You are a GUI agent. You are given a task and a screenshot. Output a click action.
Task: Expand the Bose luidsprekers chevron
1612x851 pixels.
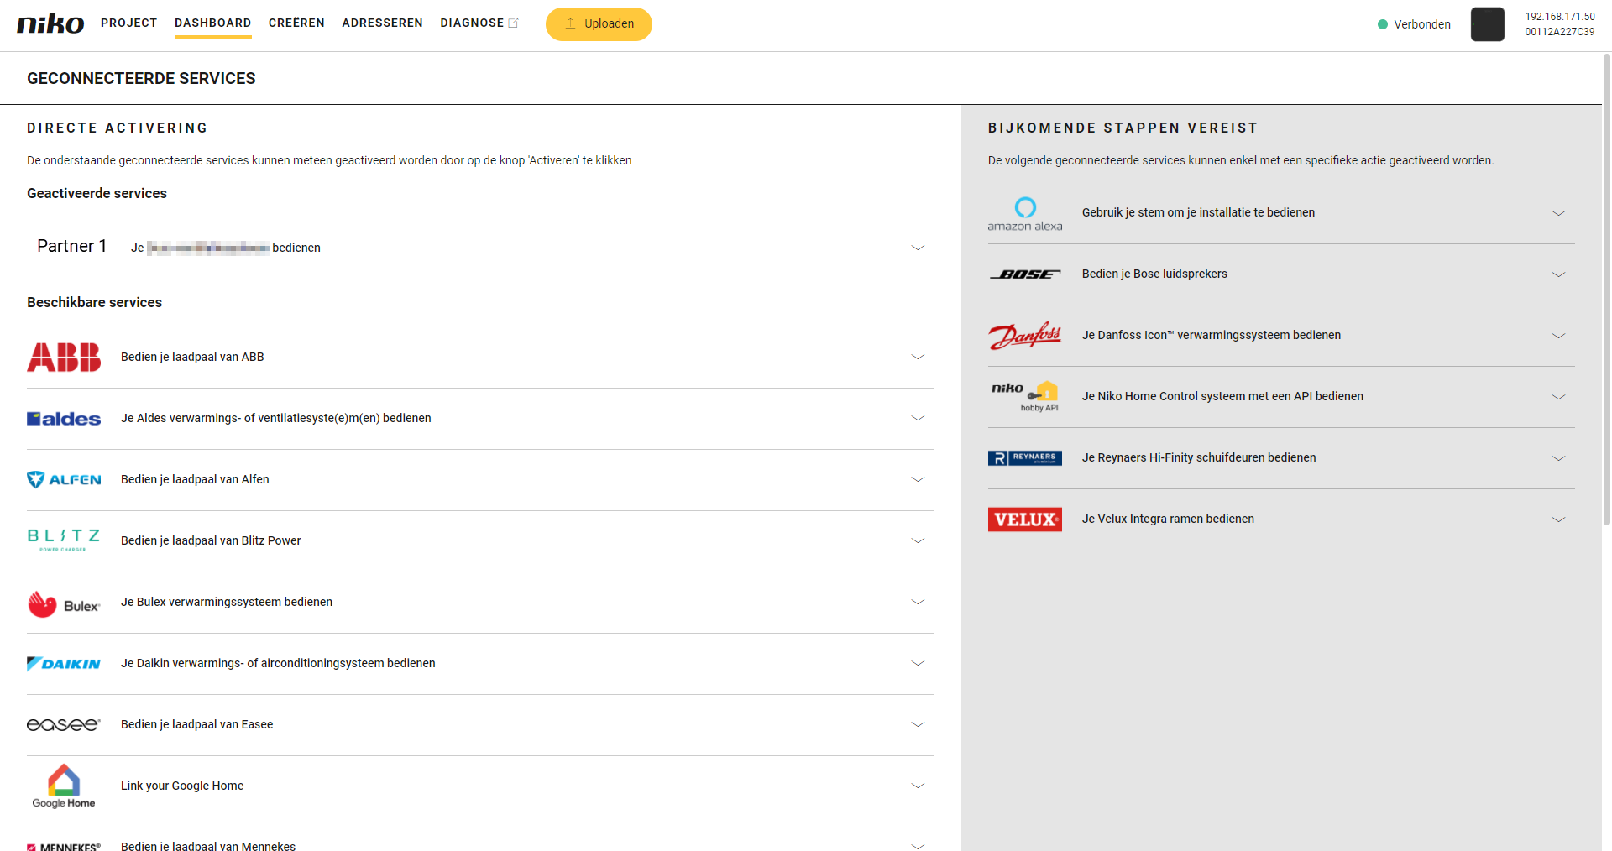click(x=1558, y=274)
